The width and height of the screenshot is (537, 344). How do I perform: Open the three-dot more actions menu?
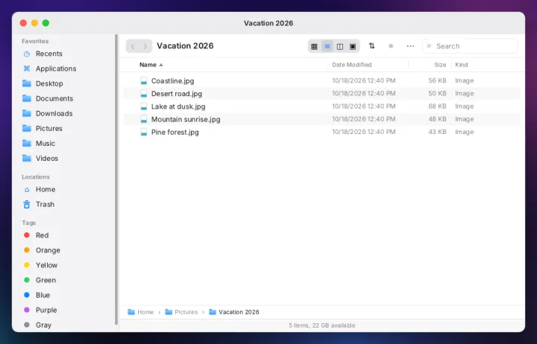click(x=410, y=46)
